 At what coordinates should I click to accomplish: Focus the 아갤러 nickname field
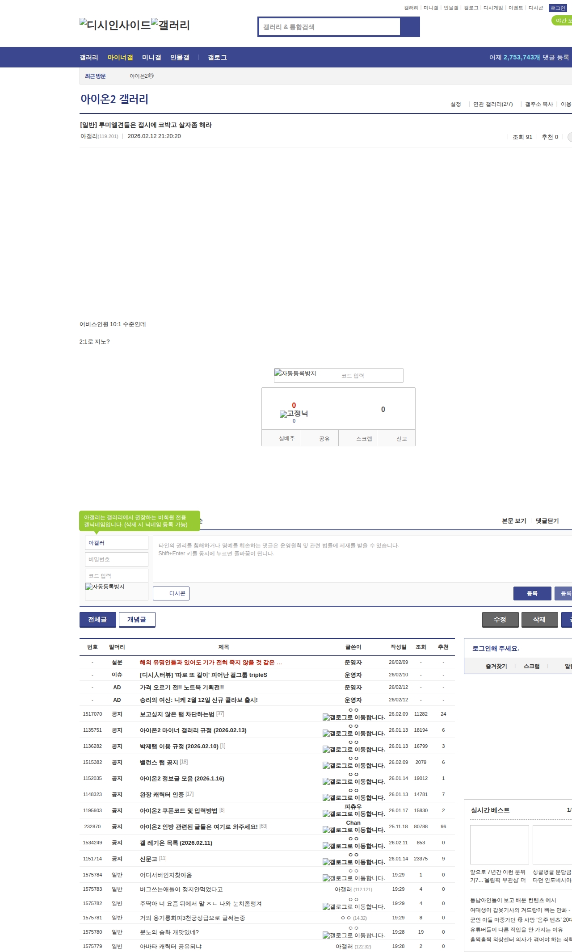point(117,543)
